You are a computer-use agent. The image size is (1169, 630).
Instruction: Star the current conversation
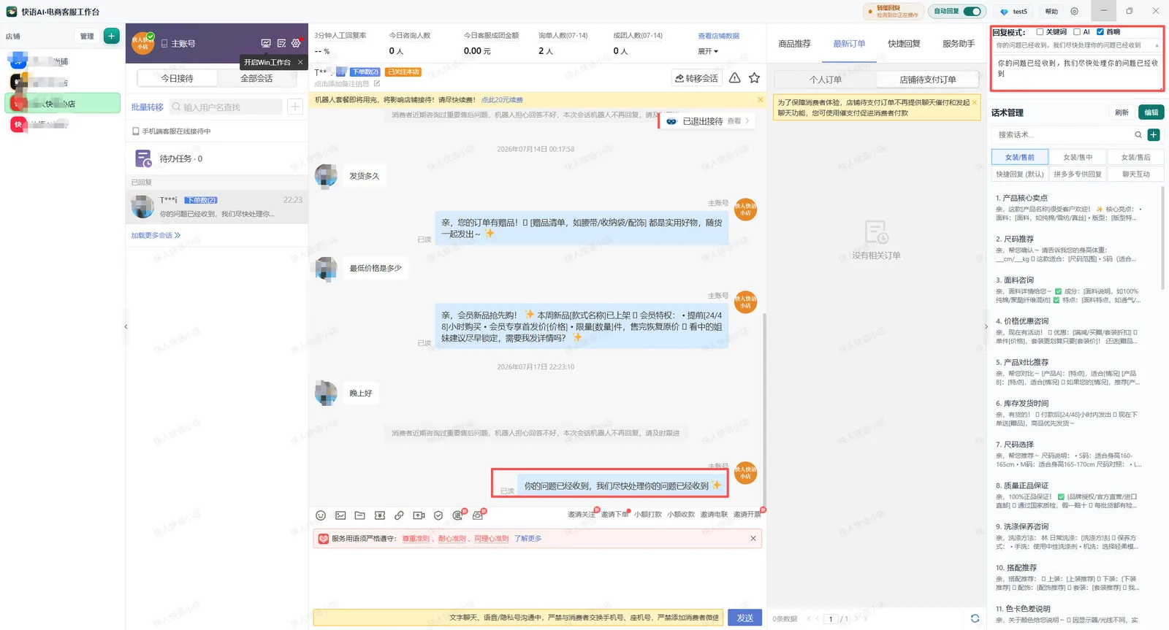[x=755, y=77]
